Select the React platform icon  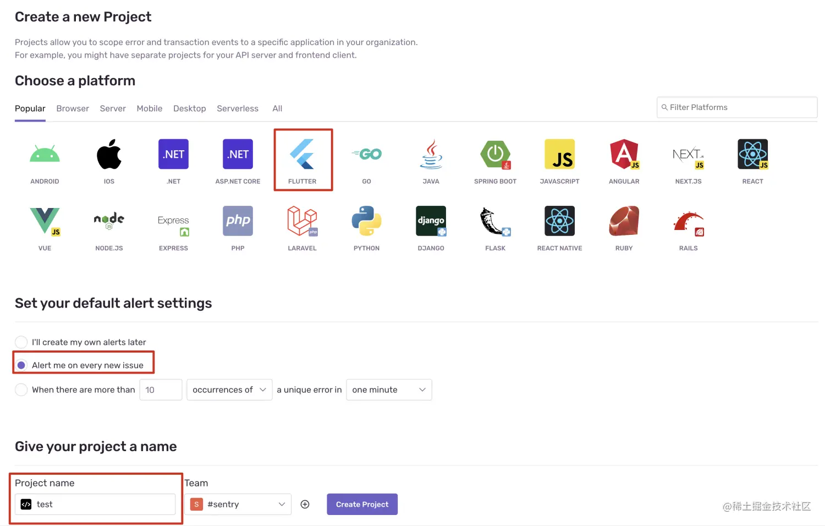coord(753,155)
